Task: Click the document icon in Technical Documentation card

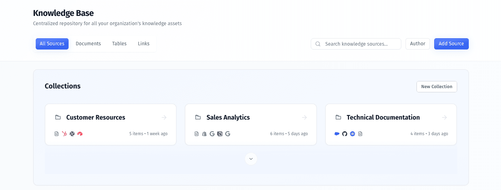Action: [360, 134]
